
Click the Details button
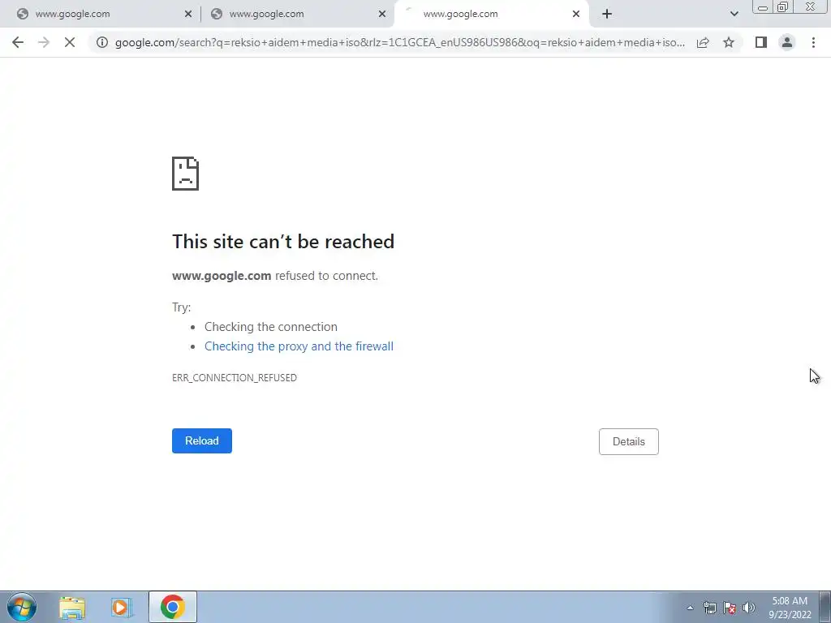click(629, 441)
